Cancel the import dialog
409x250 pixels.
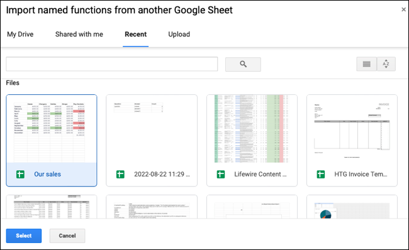click(x=67, y=236)
